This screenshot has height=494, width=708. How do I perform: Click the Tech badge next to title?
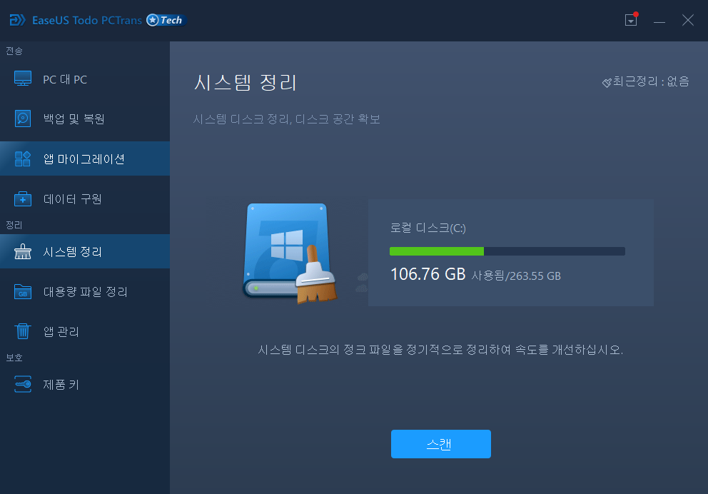pos(166,20)
